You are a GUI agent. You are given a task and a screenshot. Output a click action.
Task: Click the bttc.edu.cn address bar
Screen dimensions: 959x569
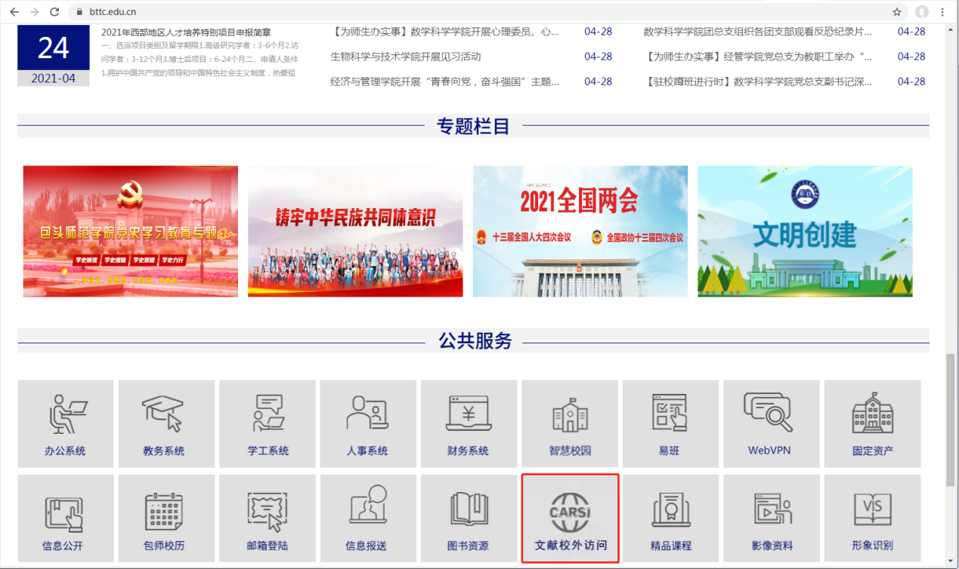[487, 12]
